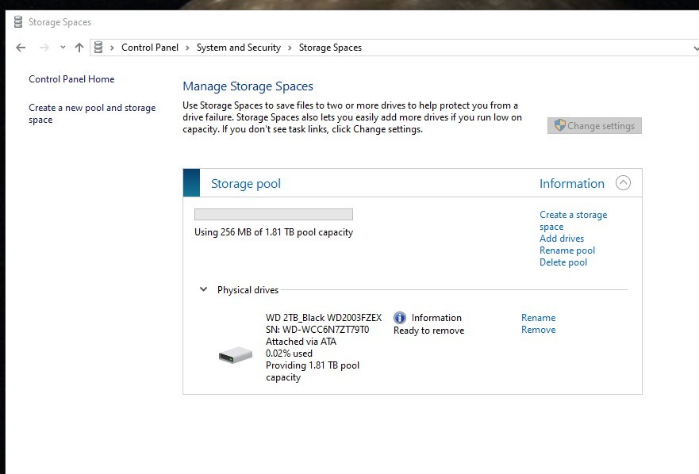The height and width of the screenshot is (474, 699).
Task: Rename the WD 2TB_Black drive
Action: [538, 318]
